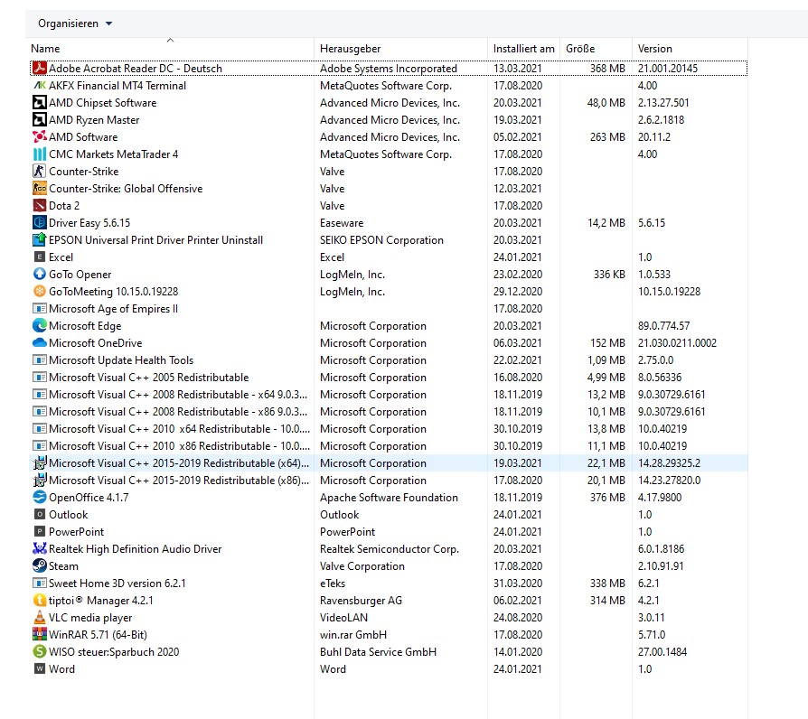The width and height of the screenshot is (808, 719).
Task: Select Microsoft Visual C++ 2008 Redistributable x64 row
Action: click(x=389, y=395)
